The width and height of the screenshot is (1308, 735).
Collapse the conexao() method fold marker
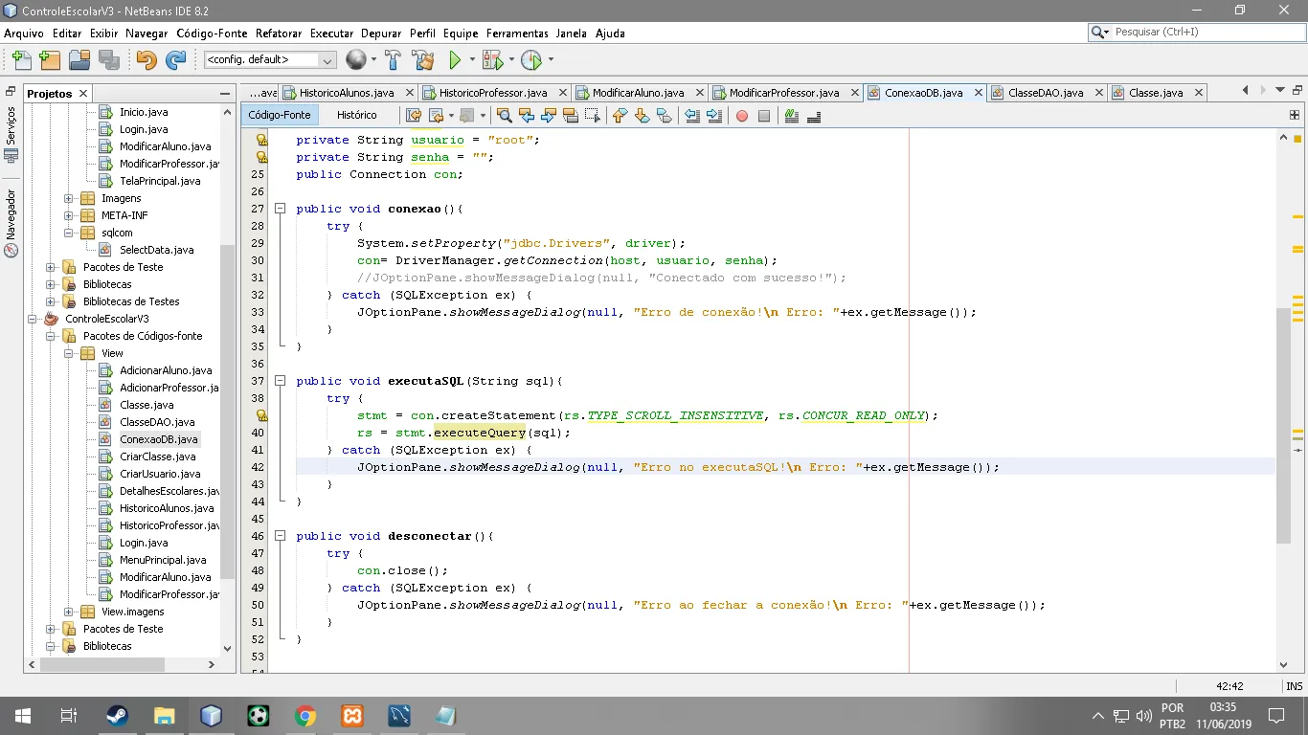point(281,209)
